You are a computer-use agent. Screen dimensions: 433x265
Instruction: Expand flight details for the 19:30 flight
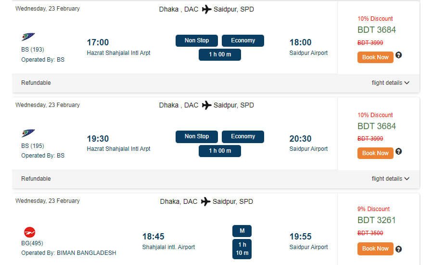click(x=390, y=179)
